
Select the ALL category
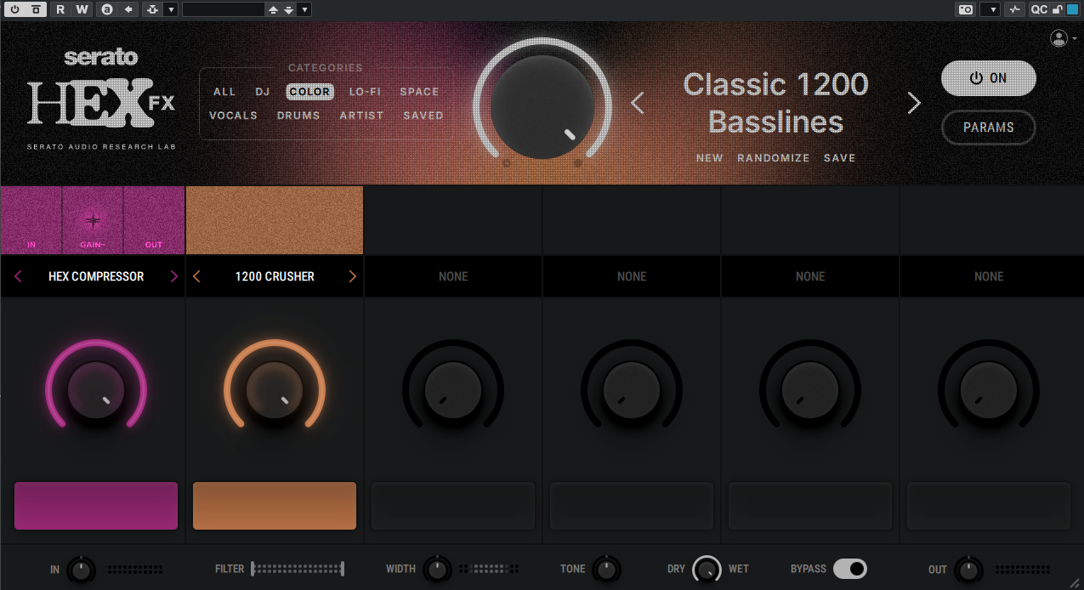pyautogui.click(x=224, y=92)
